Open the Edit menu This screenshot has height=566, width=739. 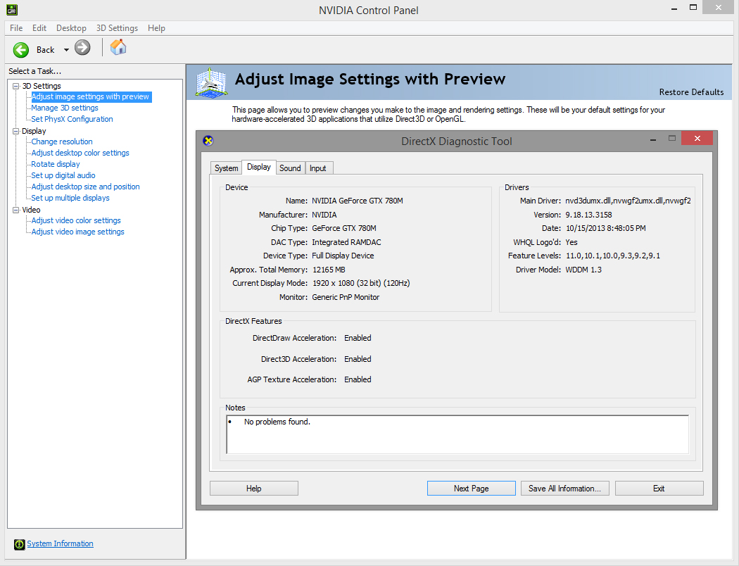(39, 27)
